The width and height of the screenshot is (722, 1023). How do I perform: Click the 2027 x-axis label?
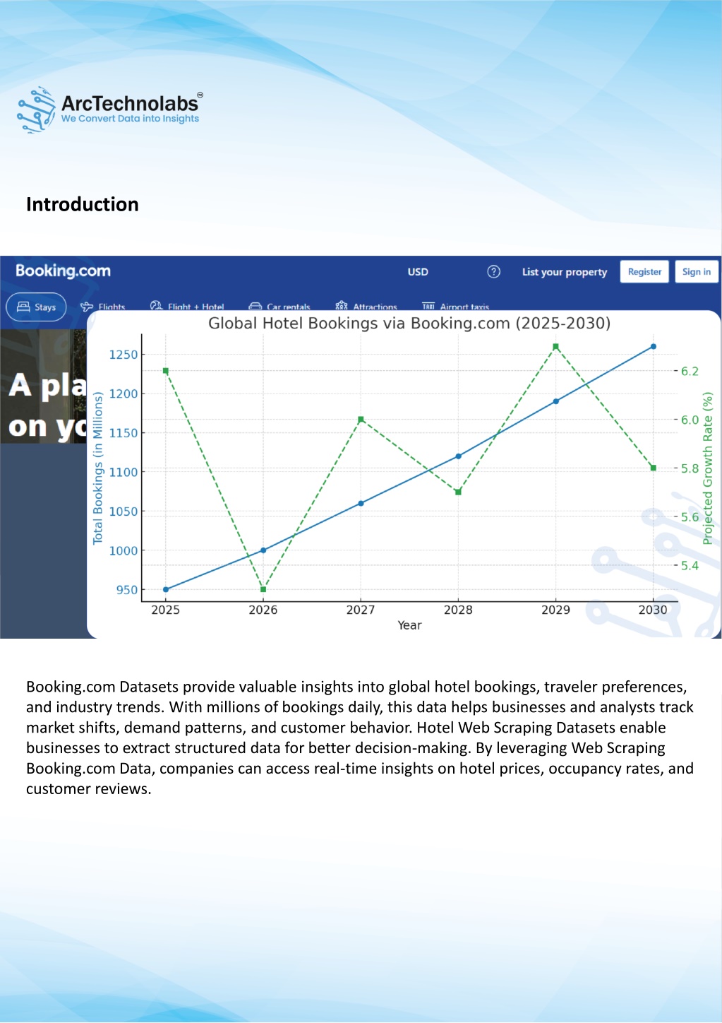point(361,610)
